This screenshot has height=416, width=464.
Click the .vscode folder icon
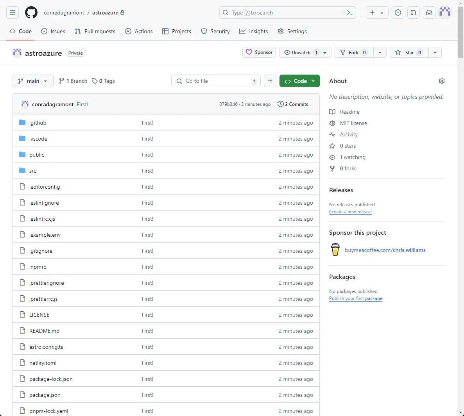pyautogui.click(x=22, y=138)
